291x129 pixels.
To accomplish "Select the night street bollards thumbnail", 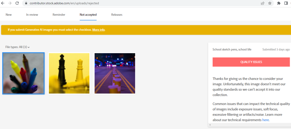I will pos(115,73).
